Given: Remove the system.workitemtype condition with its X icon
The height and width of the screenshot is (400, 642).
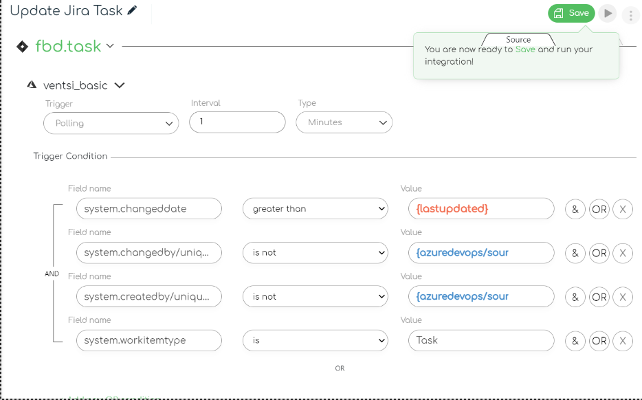Looking at the screenshot, I should tap(623, 341).
